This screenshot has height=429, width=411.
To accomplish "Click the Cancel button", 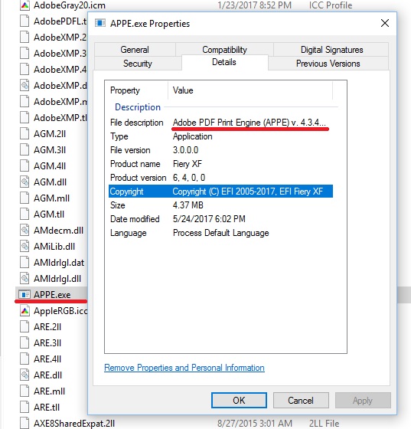I will point(301,400).
